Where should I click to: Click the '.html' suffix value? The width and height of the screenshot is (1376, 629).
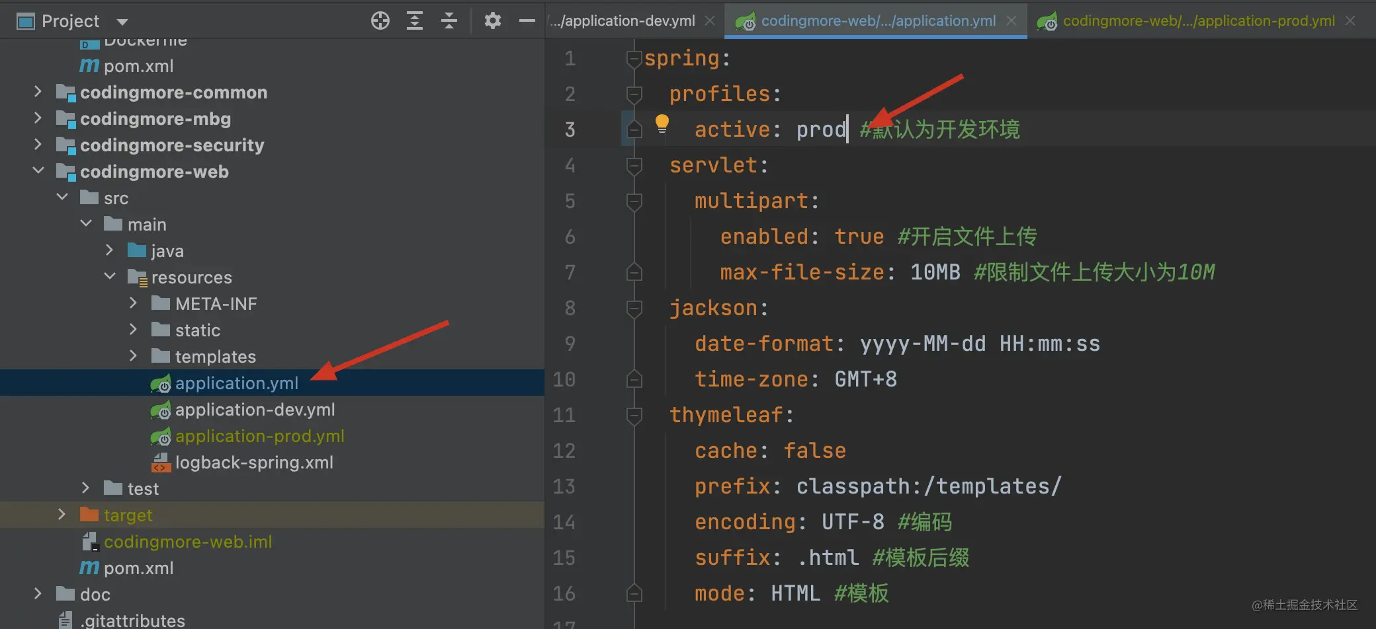point(828,558)
